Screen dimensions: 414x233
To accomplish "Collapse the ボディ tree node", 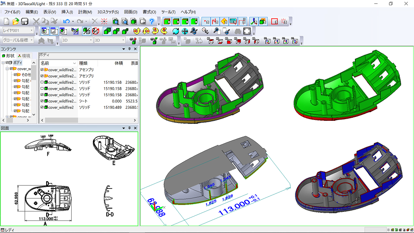I will 3,63.
